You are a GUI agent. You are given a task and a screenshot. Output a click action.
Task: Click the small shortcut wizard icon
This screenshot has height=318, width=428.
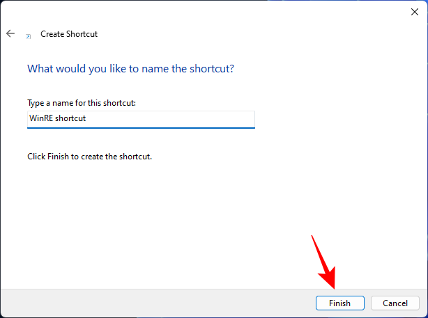[x=28, y=36]
